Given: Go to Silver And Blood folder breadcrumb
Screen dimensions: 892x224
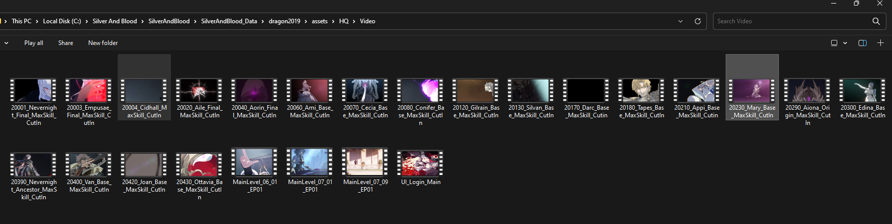Looking at the screenshot, I should (x=115, y=21).
